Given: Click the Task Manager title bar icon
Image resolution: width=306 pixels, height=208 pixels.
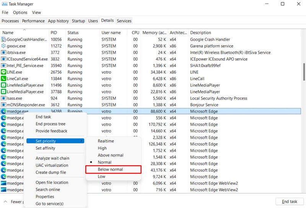Looking at the screenshot, I should click(x=4, y=4).
